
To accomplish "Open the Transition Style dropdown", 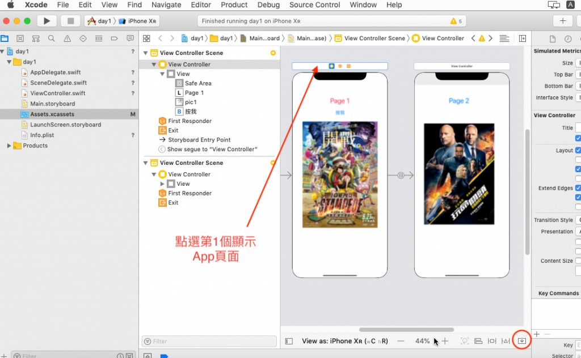I will pos(578,220).
